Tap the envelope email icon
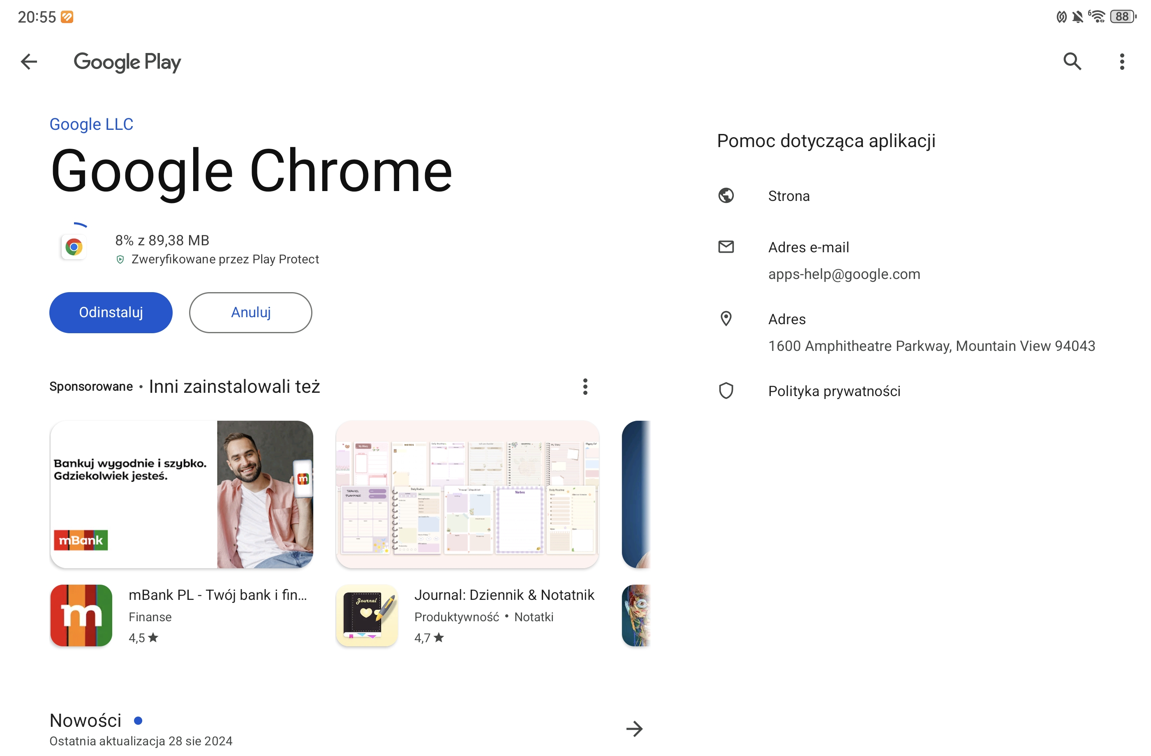Screen dimensions: 1151x756 [726, 247]
